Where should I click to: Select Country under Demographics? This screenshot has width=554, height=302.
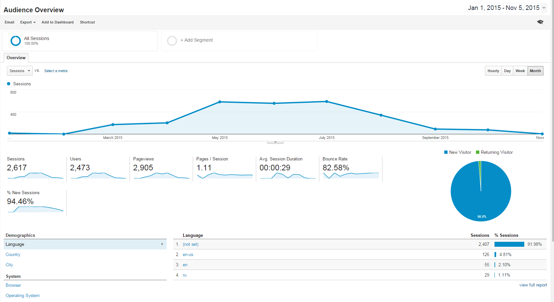click(13, 254)
